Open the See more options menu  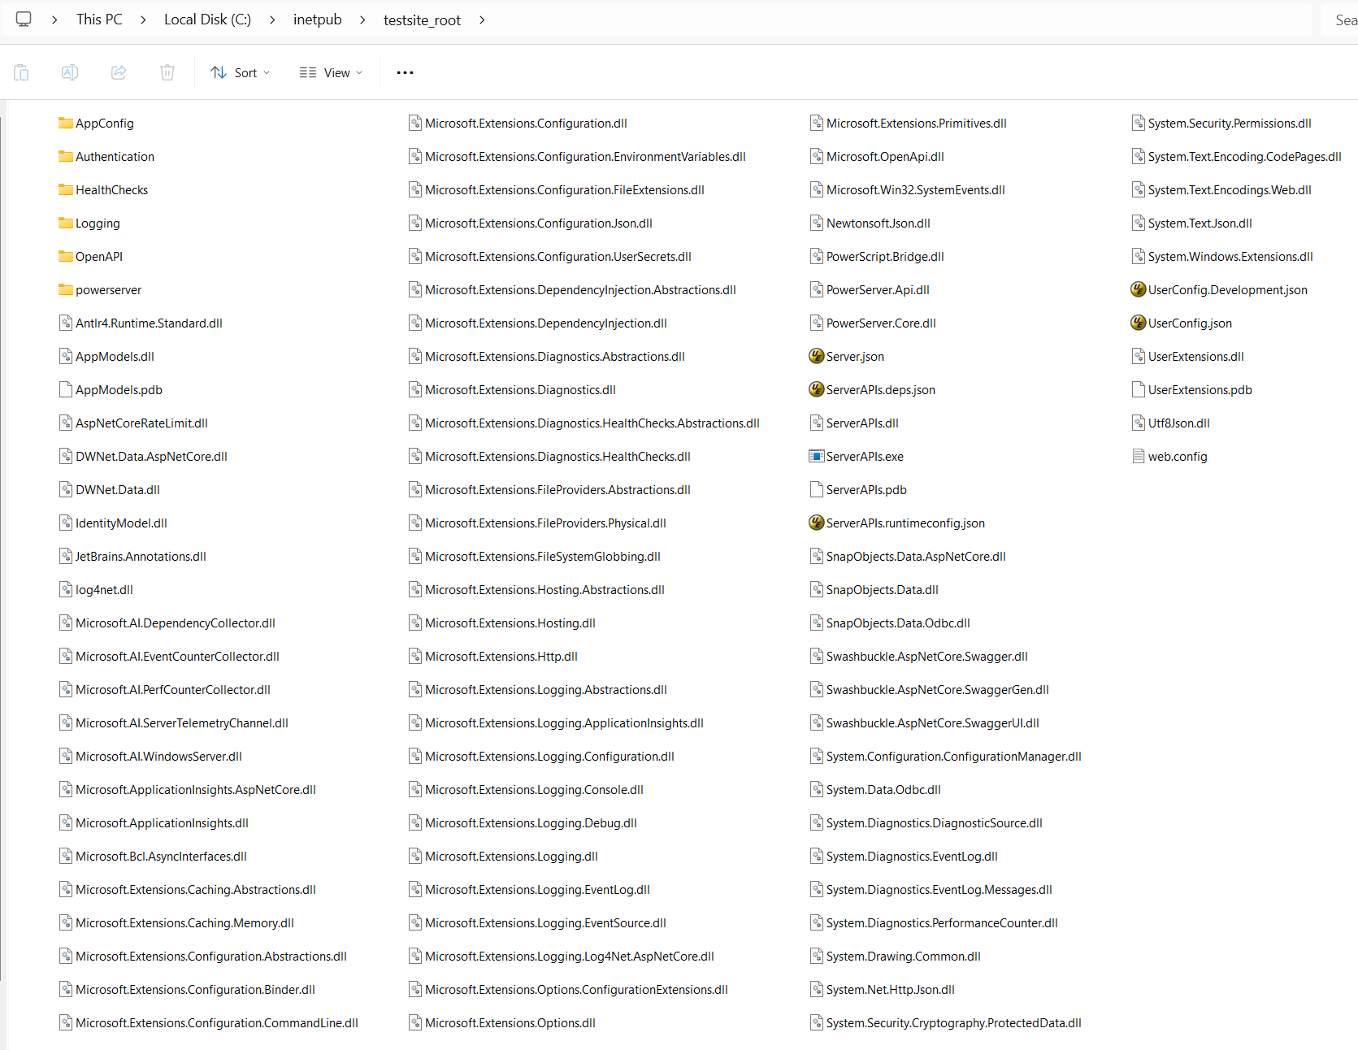coord(405,72)
